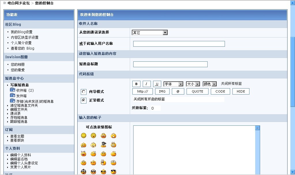The width and height of the screenshot is (295, 175).
Task: Insert the hammer-on-head emoticon
Action: click(103, 145)
